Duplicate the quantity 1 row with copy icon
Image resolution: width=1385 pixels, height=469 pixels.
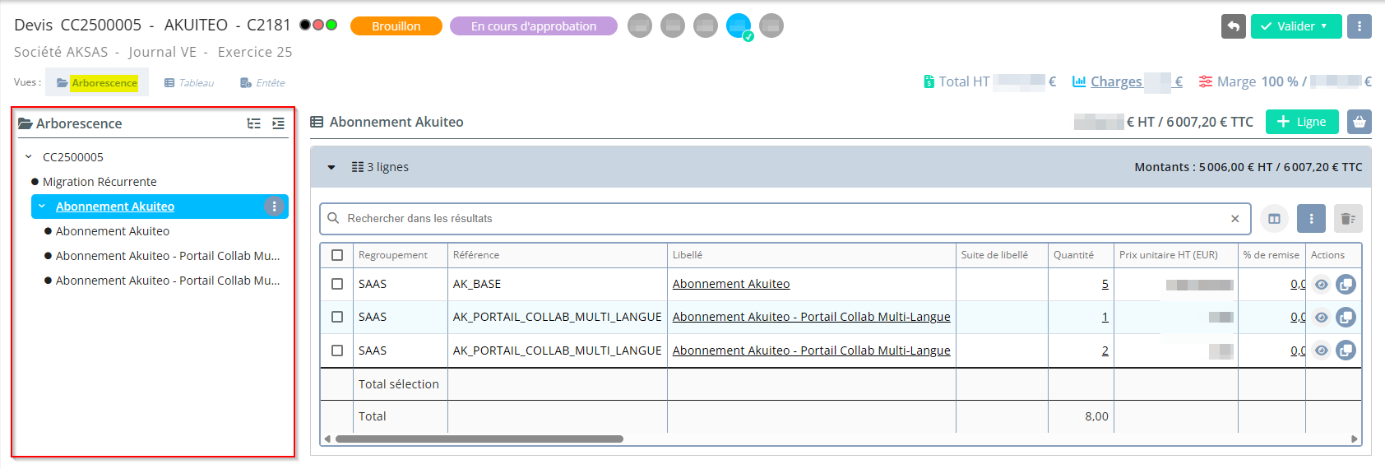click(x=1346, y=317)
